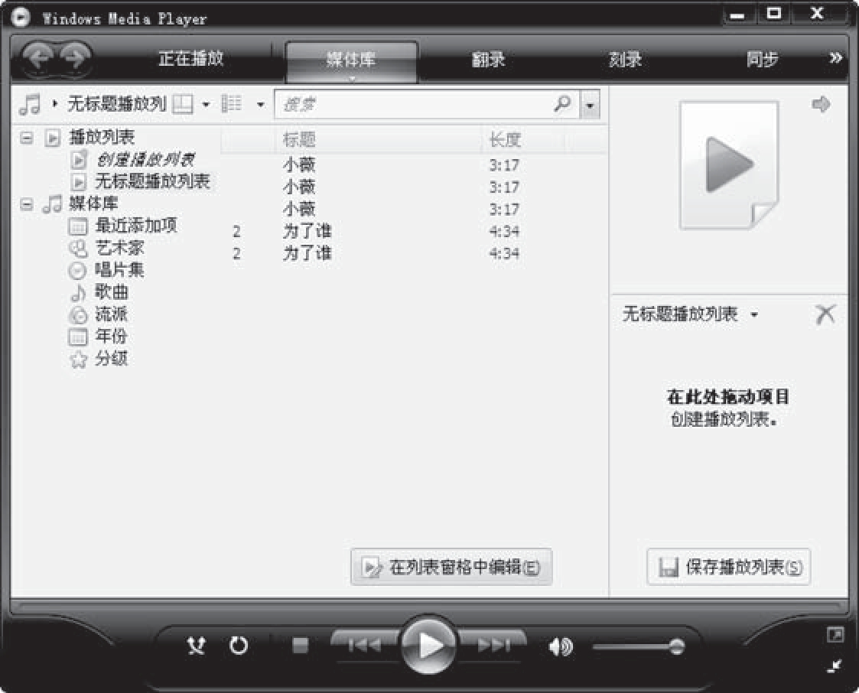Image resolution: width=859 pixels, height=693 pixels.
Task: Open the layout options icon
Action: [x=182, y=103]
